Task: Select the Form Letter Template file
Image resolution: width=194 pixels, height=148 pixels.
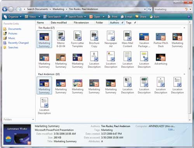Action: coord(78,39)
